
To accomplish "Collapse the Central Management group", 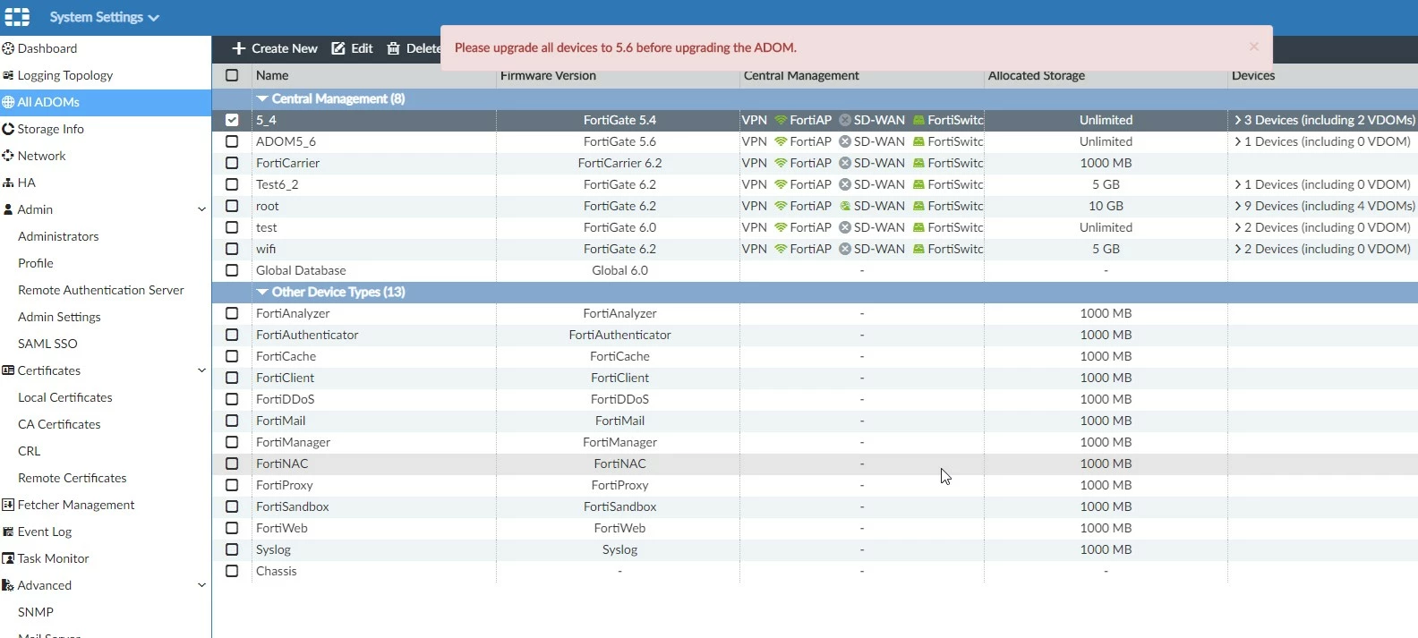I will (x=262, y=98).
